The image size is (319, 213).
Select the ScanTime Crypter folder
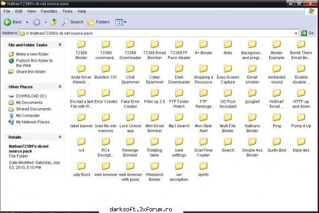204,147
